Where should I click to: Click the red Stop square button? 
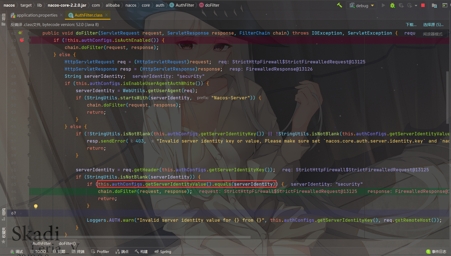pyautogui.click(x=423, y=5)
